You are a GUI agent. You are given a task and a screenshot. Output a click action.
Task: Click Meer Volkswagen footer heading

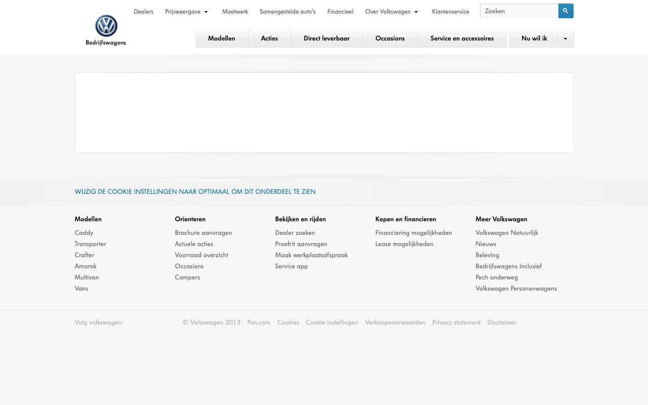[501, 219]
